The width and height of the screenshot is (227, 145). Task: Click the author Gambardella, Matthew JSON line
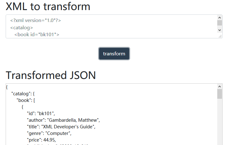coord(63,120)
